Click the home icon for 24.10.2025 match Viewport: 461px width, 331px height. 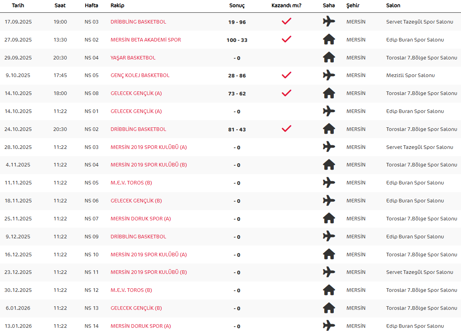pyautogui.click(x=329, y=129)
